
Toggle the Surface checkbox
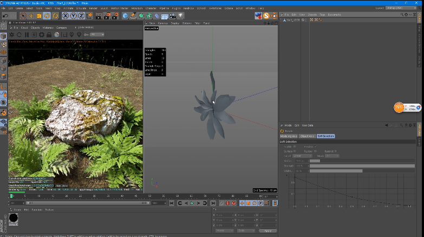coord(295,151)
